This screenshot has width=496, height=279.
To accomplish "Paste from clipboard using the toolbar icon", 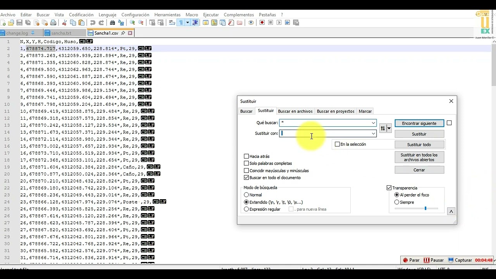I will pyautogui.click(x=81, y=22).
